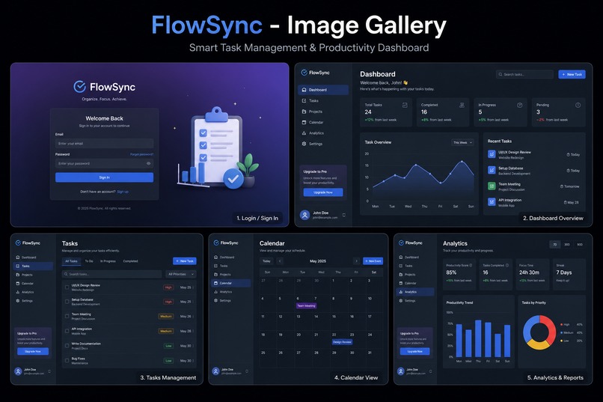
Task: Check the Write Documentation task checkbox
Action: pyautogui.click(x=67, y=346)
